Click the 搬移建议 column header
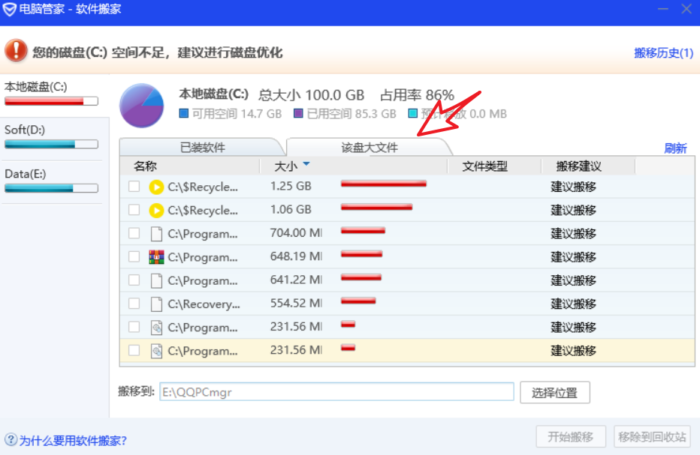Image resolution: width=700 pixels, height=455 pixels. [578, 166]
